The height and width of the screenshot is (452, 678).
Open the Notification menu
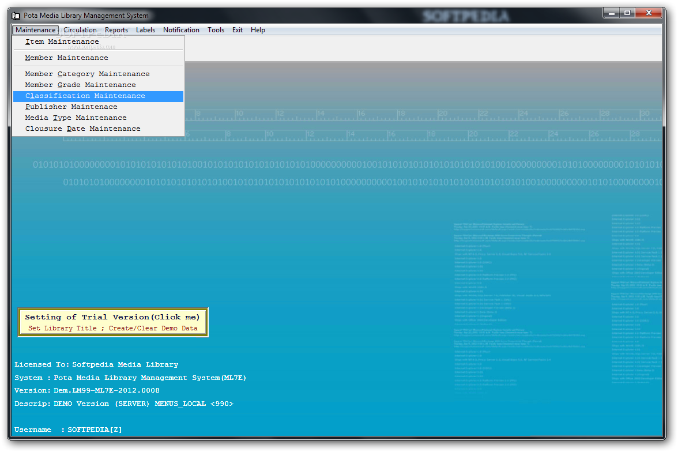point(181,30)
